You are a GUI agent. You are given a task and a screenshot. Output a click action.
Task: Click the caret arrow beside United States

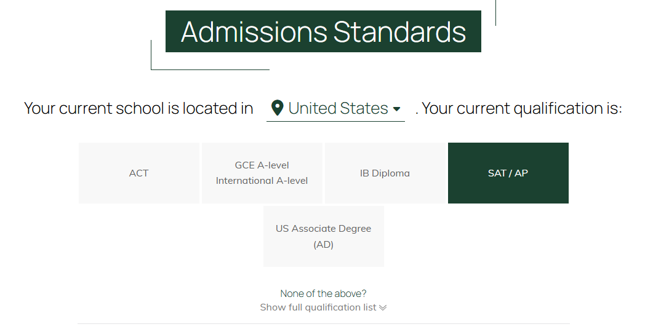(x=396, y=109)
